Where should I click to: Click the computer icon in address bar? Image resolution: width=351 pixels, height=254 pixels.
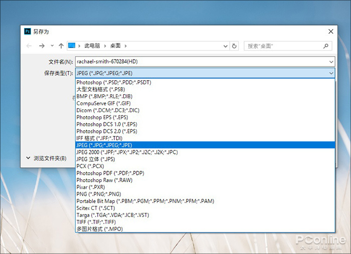tap(72, 46)
